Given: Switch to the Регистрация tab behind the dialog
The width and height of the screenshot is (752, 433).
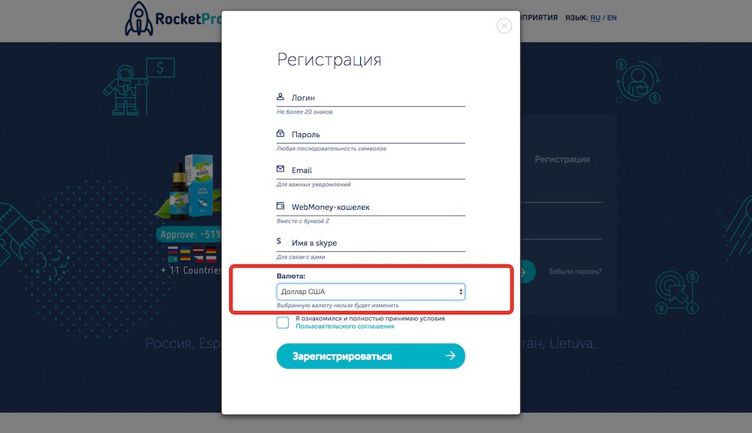Looking at the screenshot, I should (x=562, y=159).
